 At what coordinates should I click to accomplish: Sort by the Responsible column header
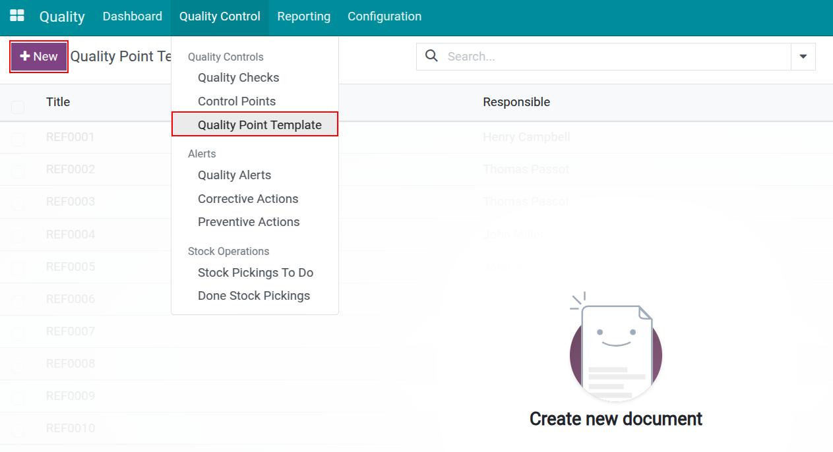[516, 102]
